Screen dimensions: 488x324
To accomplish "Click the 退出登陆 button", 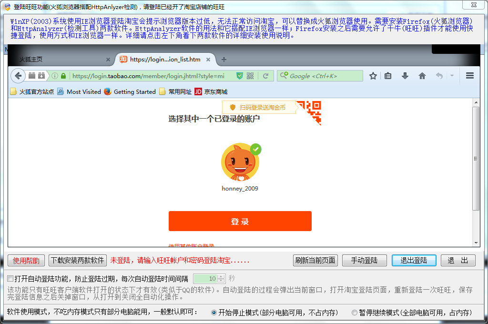I will coord(414,260).
